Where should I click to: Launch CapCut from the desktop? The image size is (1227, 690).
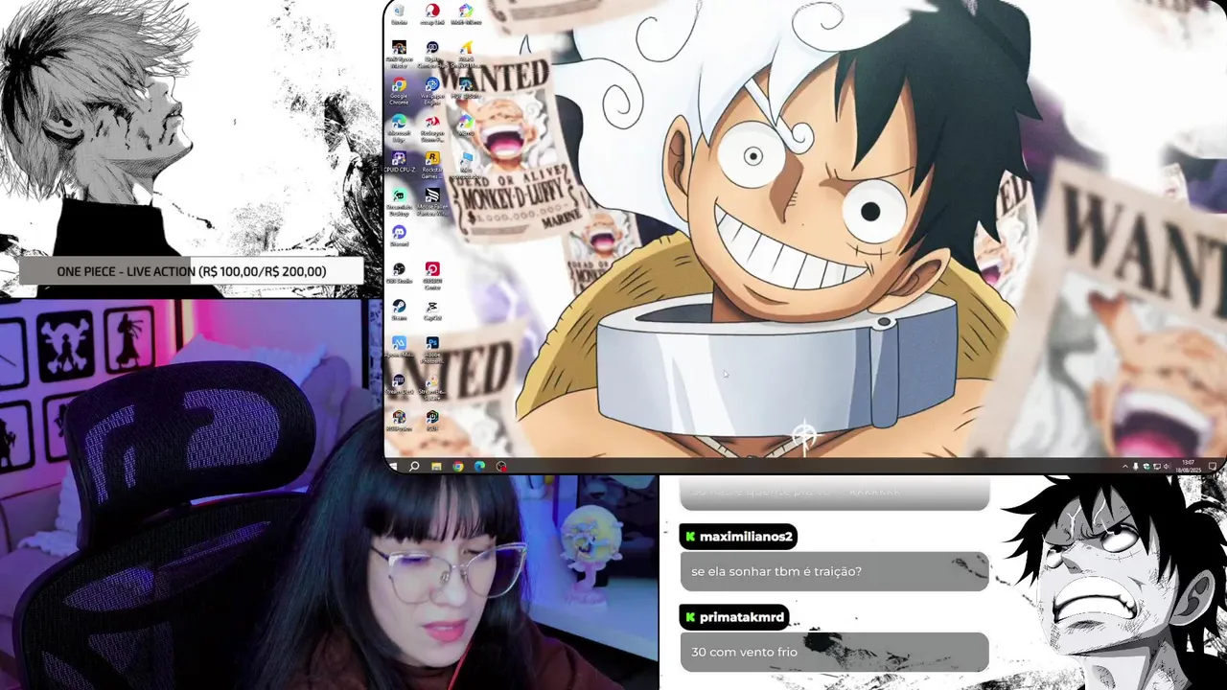[x=432, y=310]
